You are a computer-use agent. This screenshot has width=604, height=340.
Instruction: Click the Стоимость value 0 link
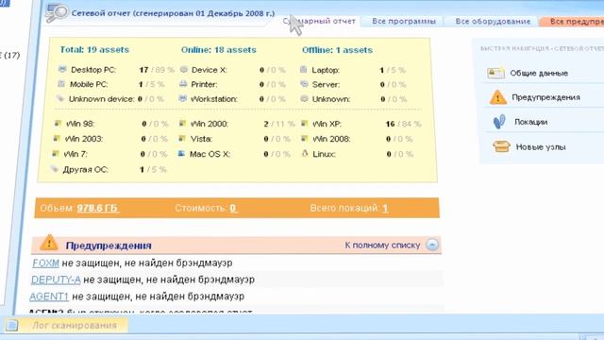tap(233, 208)
